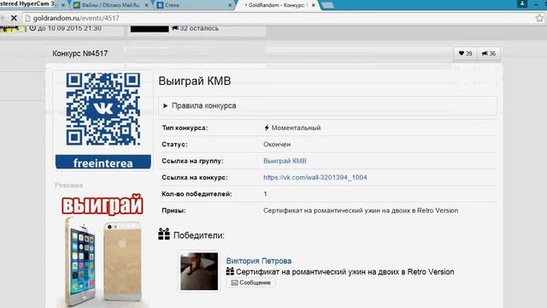This screenshot has width=547, height=308.
Task: Open the vk.com/wall-3201394_1004 contest link
Action: tap(315, 177)
